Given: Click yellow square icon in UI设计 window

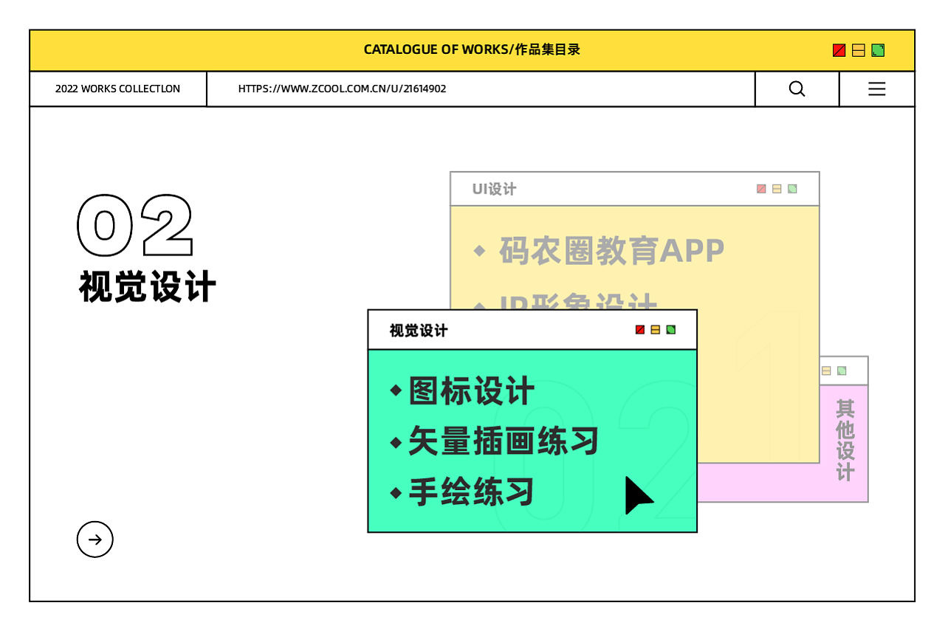Looking at the screenshot, I should click(777, 189).
